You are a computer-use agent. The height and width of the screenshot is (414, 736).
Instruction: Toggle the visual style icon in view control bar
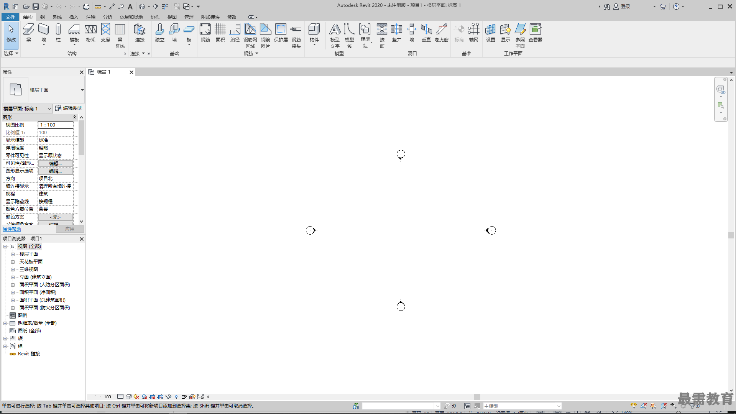(x=128, y=397)
